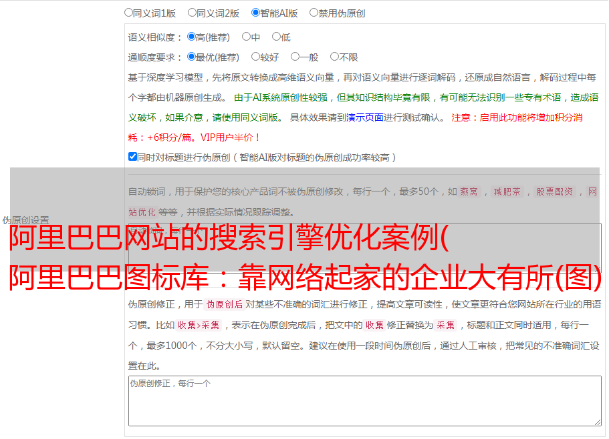The height and width of the screenshot is (439, 609).
Task: Set 语义相似度 to 低
Action: (x=276, y=37)
